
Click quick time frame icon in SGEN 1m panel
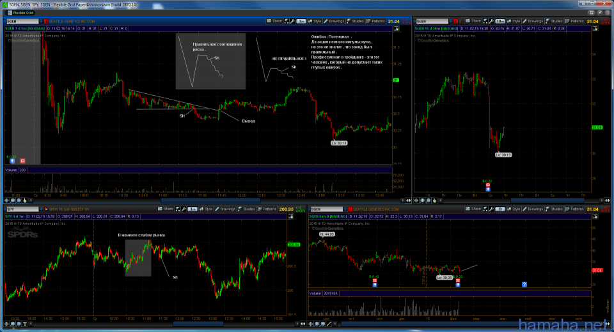pyautogui.click(x=287, y=21)
